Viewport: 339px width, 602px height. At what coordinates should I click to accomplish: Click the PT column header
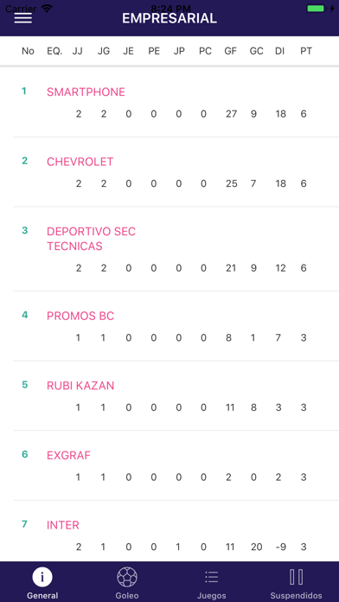pos(306,51)
